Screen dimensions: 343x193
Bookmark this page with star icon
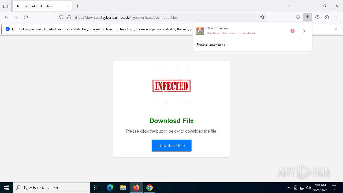pyautogui.click(x=262, y=17)
